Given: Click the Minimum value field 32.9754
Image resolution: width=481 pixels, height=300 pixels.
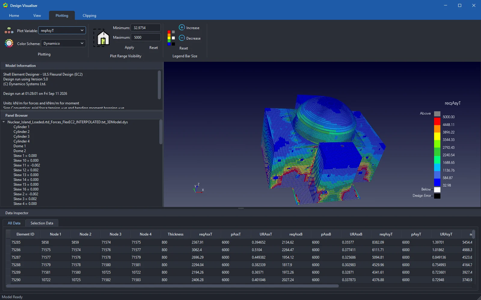Looking at the screenshot, I should 146,28.
